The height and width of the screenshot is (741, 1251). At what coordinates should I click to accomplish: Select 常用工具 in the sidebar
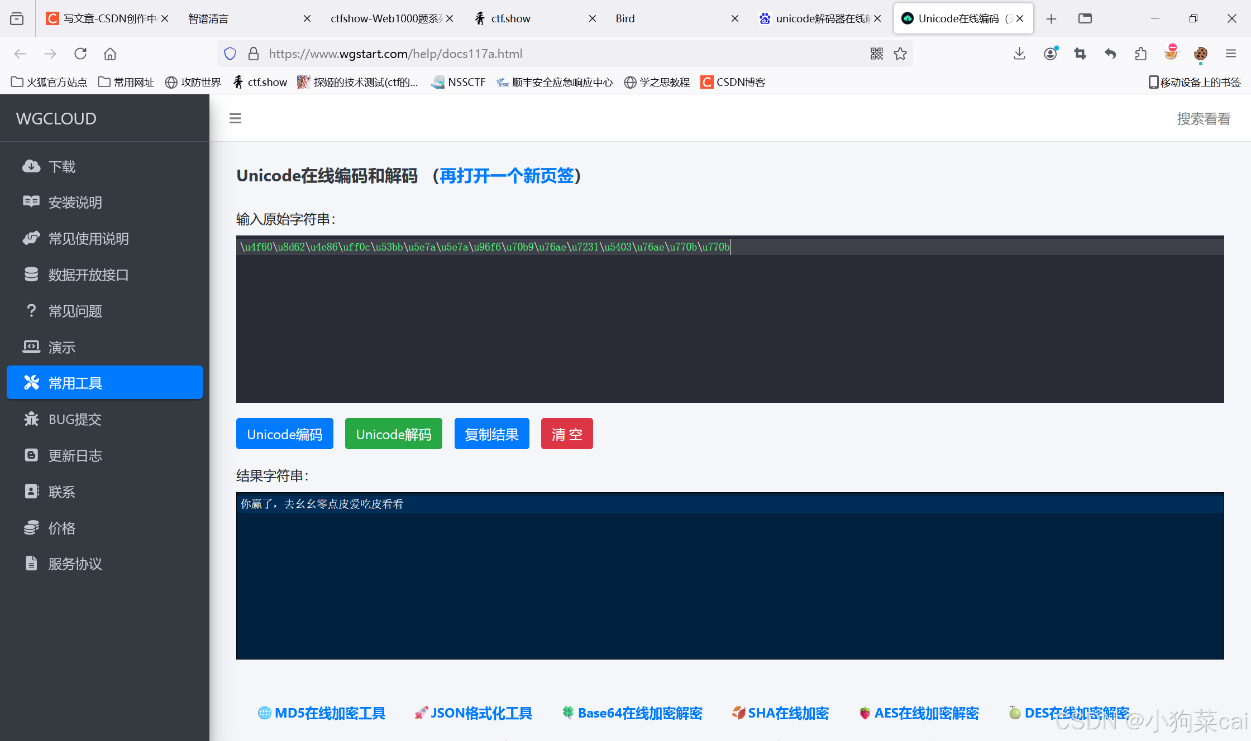click(x=104, y=383)
